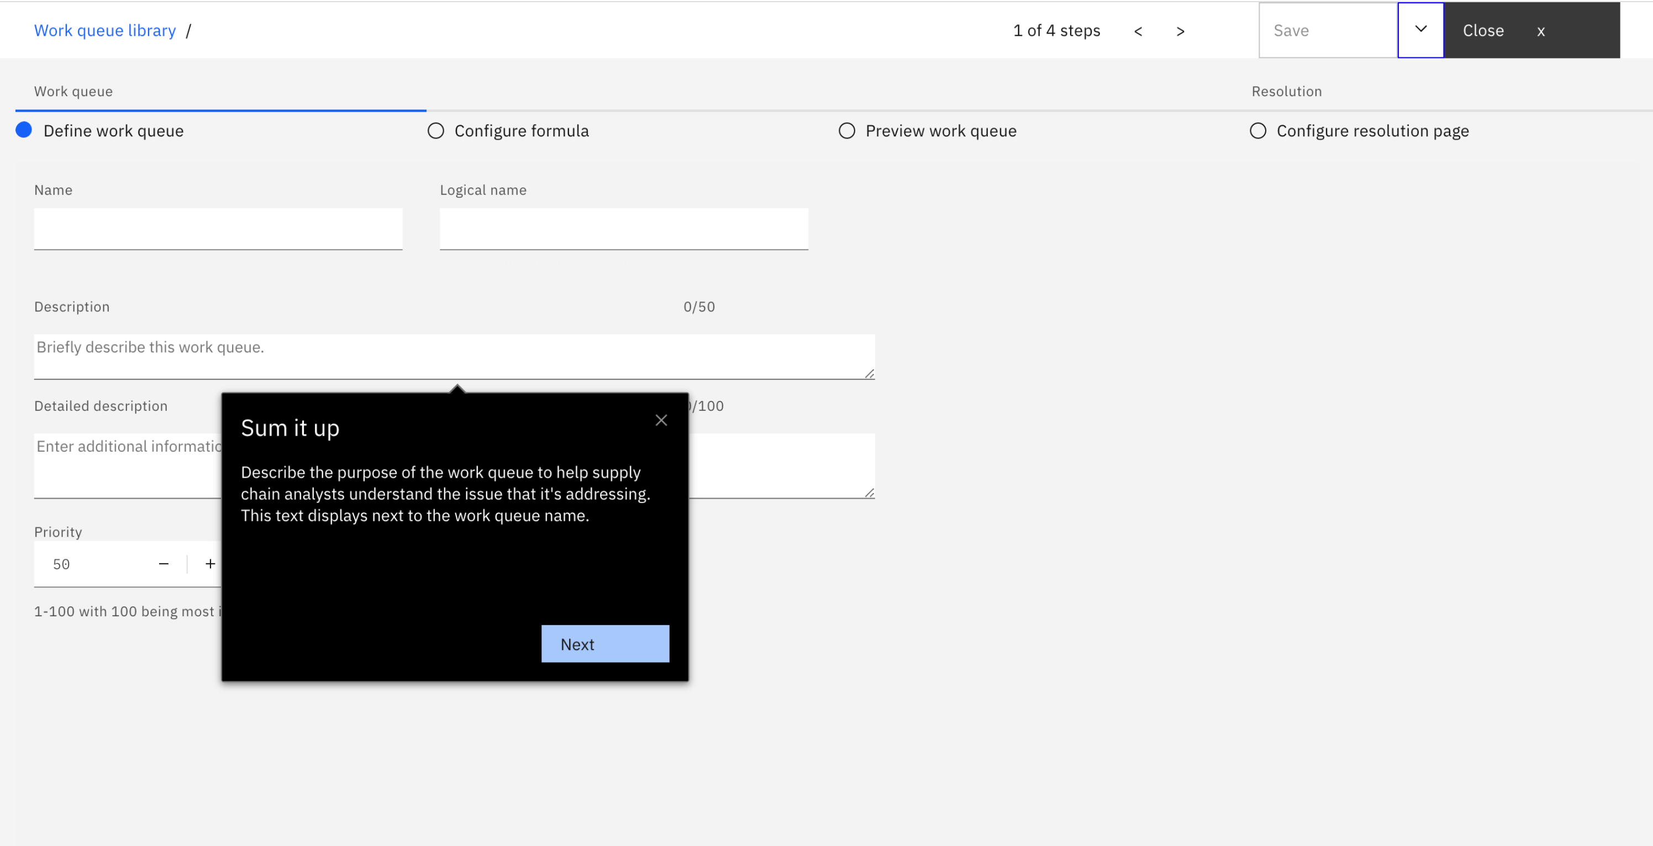Decrease priority with minus icon

coord(164,564)
